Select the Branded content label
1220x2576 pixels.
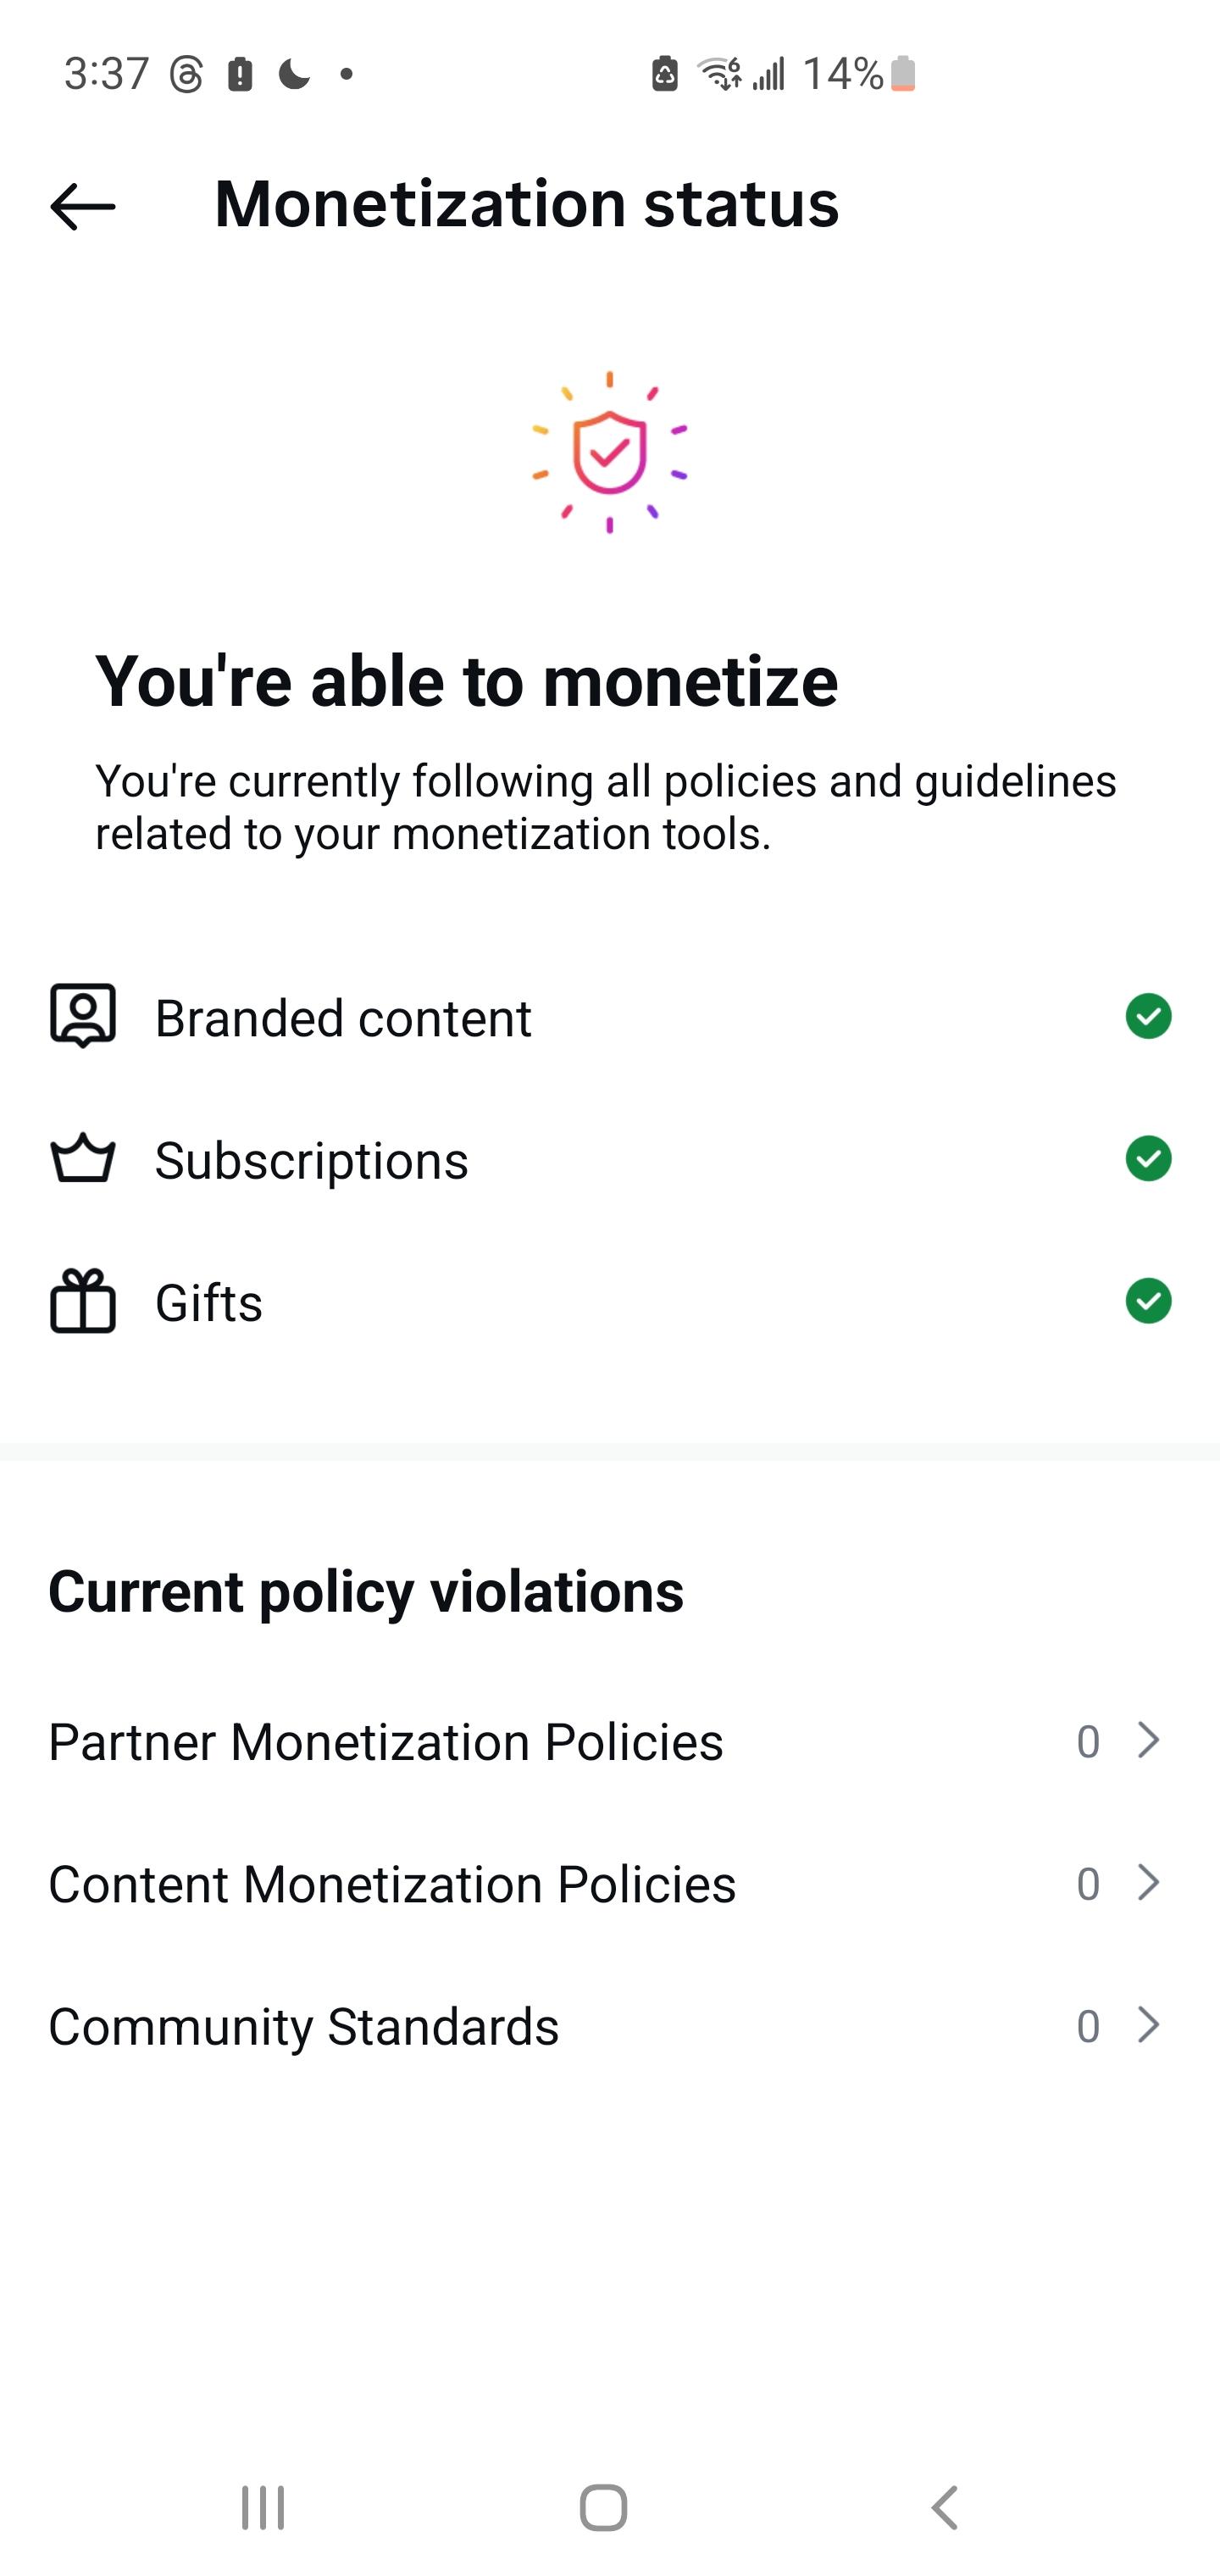(x=343, y=1018)
